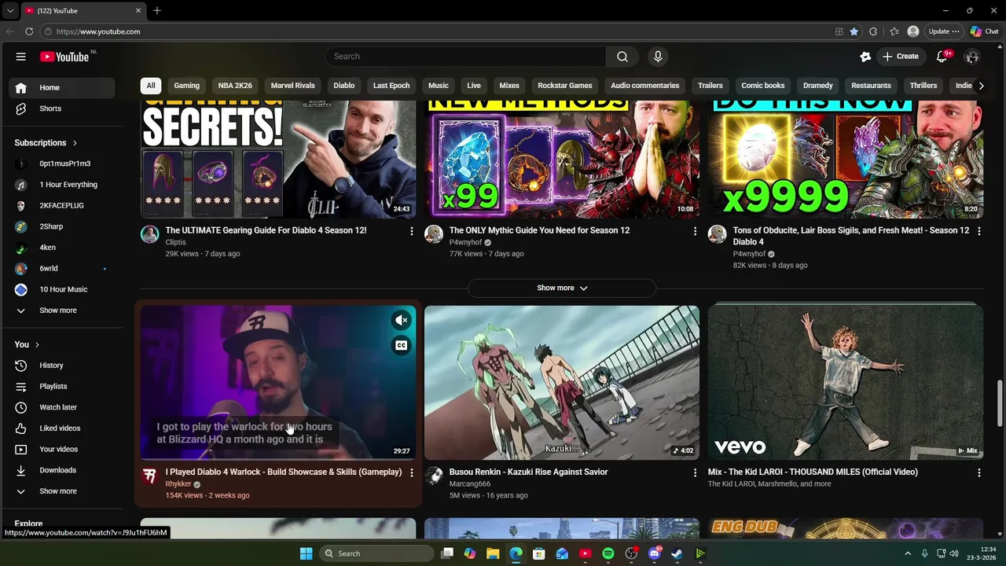Select the Gaming chip
Viewport: 1006px width, 566px height.
(186, 86)
